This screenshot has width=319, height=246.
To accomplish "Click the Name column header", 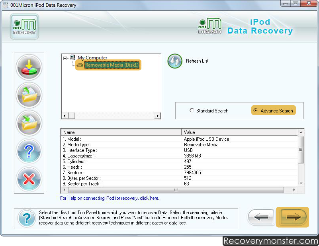I will coord(121,132).
